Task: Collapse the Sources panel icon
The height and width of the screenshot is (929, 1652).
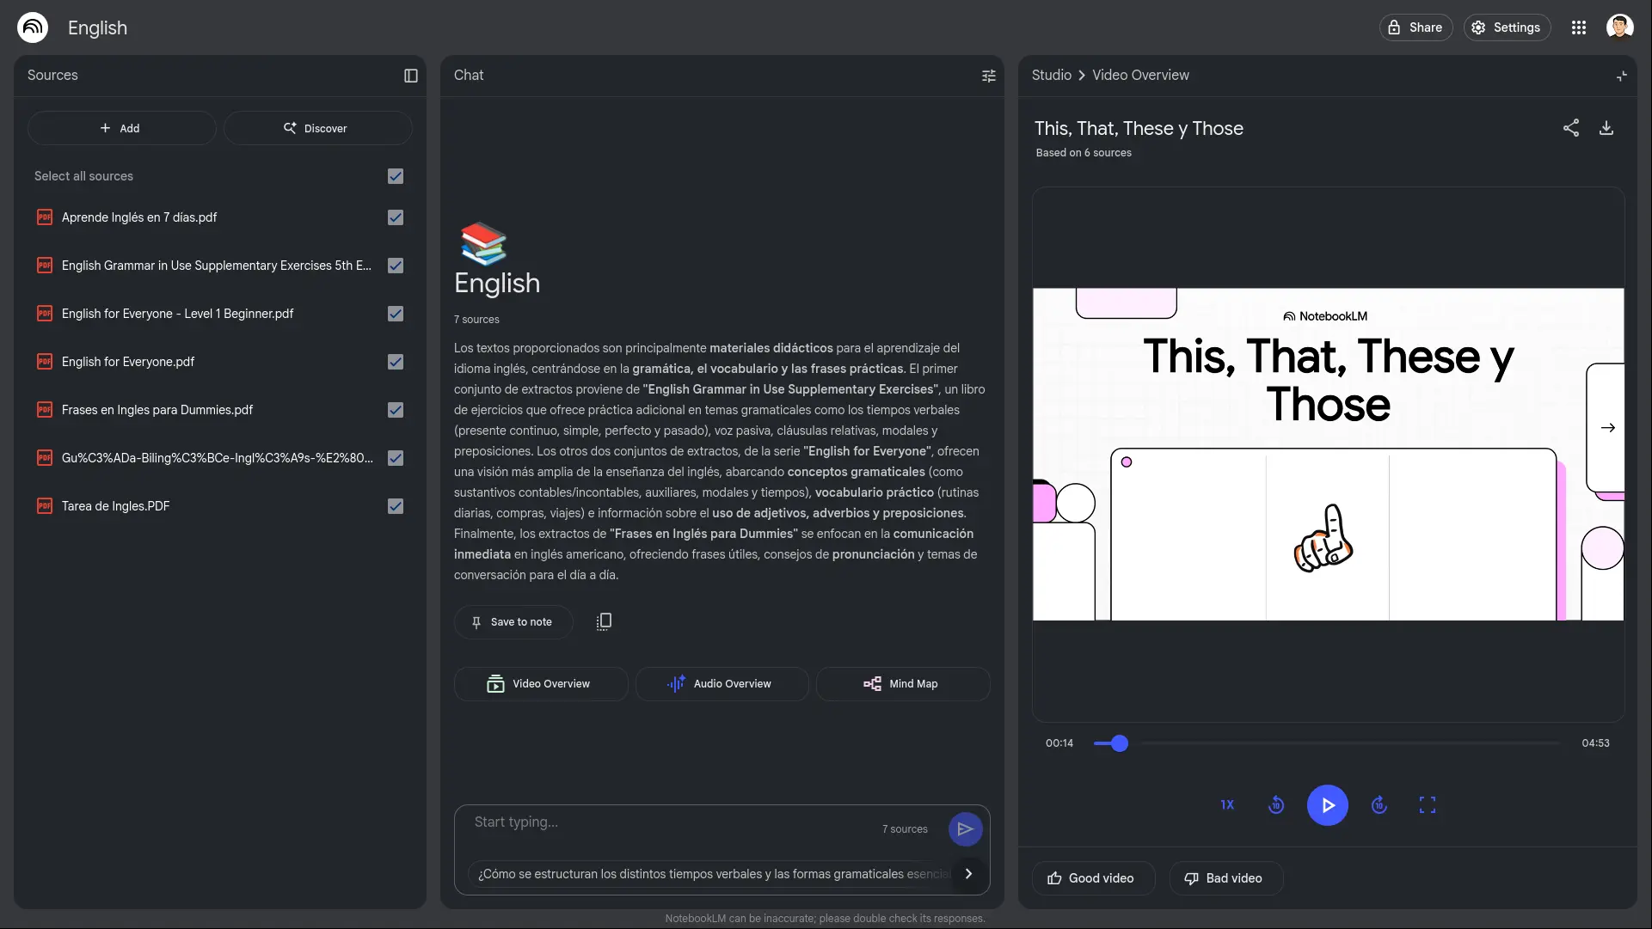Action: [411, 76]
